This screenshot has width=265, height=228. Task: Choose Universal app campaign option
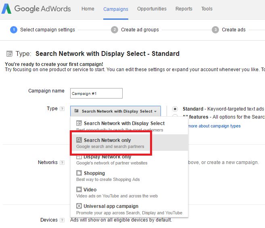point(129,209)
